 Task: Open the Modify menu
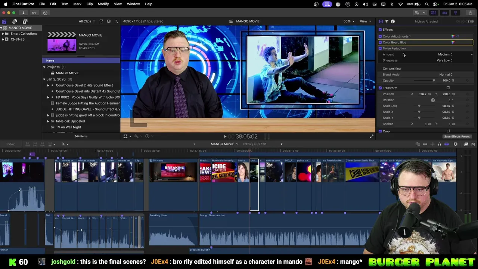tap(103, 4)
